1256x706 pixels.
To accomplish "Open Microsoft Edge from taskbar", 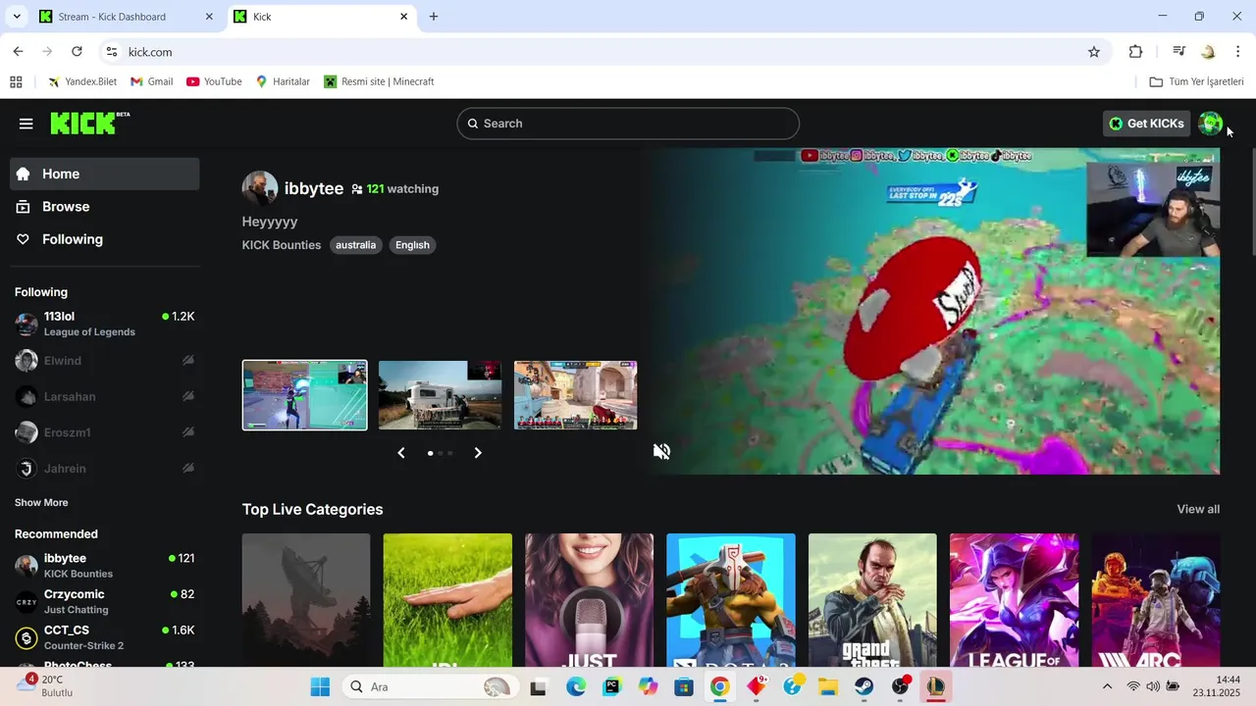I will pyautogui.click(x=576, y=686).
